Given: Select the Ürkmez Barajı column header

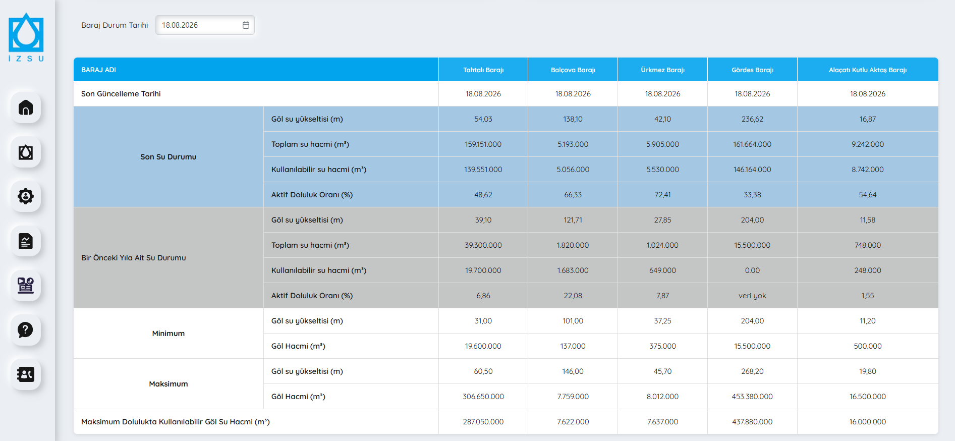Looking at the screenshot, I should (663, 70).
